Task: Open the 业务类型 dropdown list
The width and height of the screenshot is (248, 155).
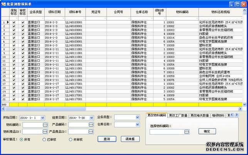Action: coord(137,117)
